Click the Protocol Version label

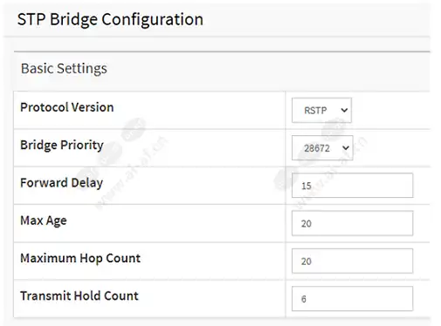67,107
